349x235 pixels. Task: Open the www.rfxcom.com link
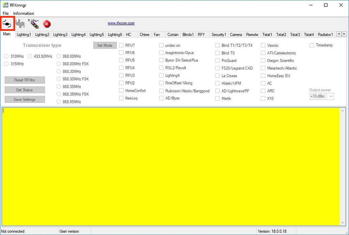pos(121,23)
